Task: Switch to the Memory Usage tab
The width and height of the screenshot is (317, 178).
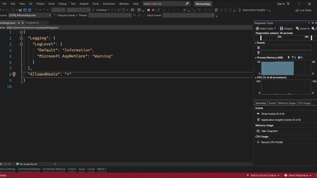Action: 287,103
